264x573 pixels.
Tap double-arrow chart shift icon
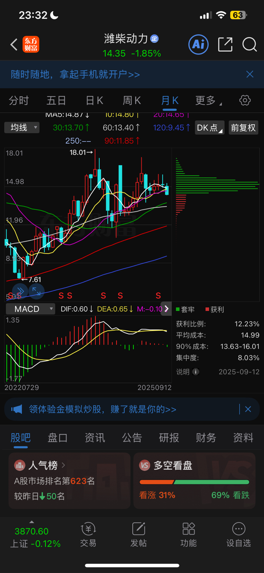20,291
